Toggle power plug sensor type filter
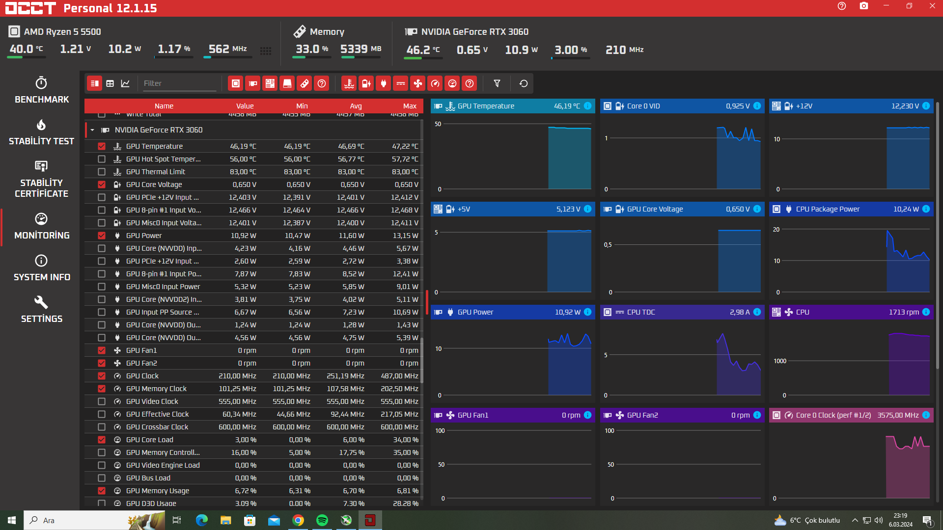This screenshot has width=943, height=530. [x=384, y=83]
